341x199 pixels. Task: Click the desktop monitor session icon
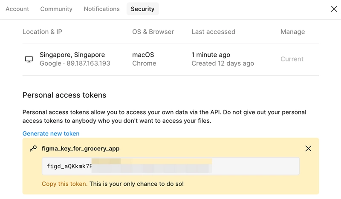(29, 59)
